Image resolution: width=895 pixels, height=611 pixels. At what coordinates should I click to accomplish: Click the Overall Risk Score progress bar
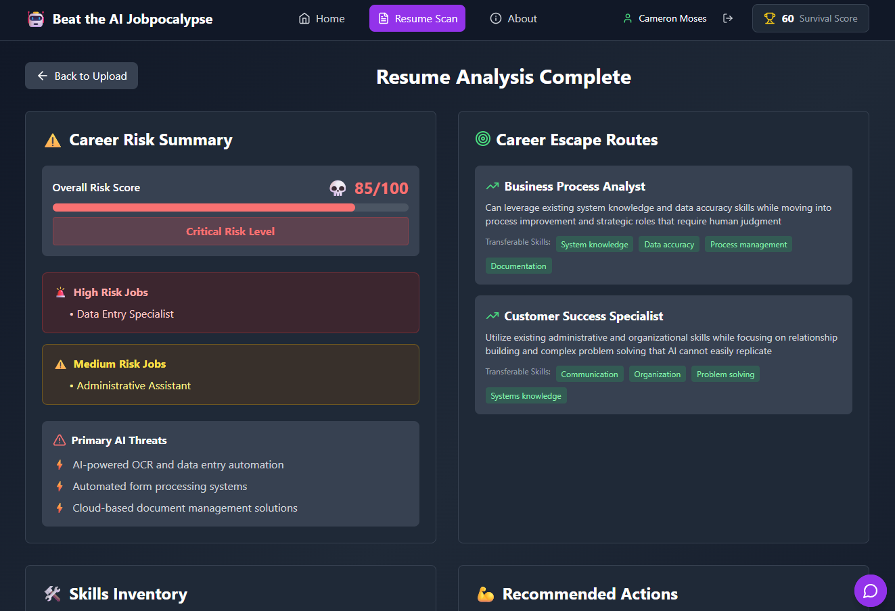pos(231,207)
